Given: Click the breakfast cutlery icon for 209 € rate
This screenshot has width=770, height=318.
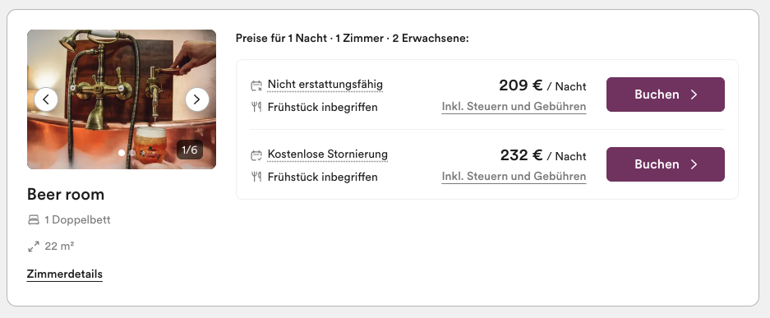Looking at the screenshot, I should 256,107.
